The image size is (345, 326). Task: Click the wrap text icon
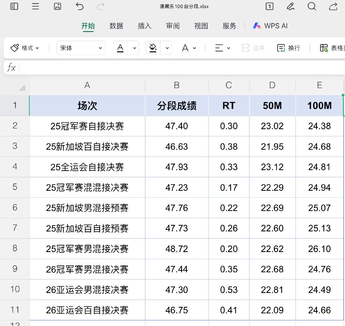point(281,48)
